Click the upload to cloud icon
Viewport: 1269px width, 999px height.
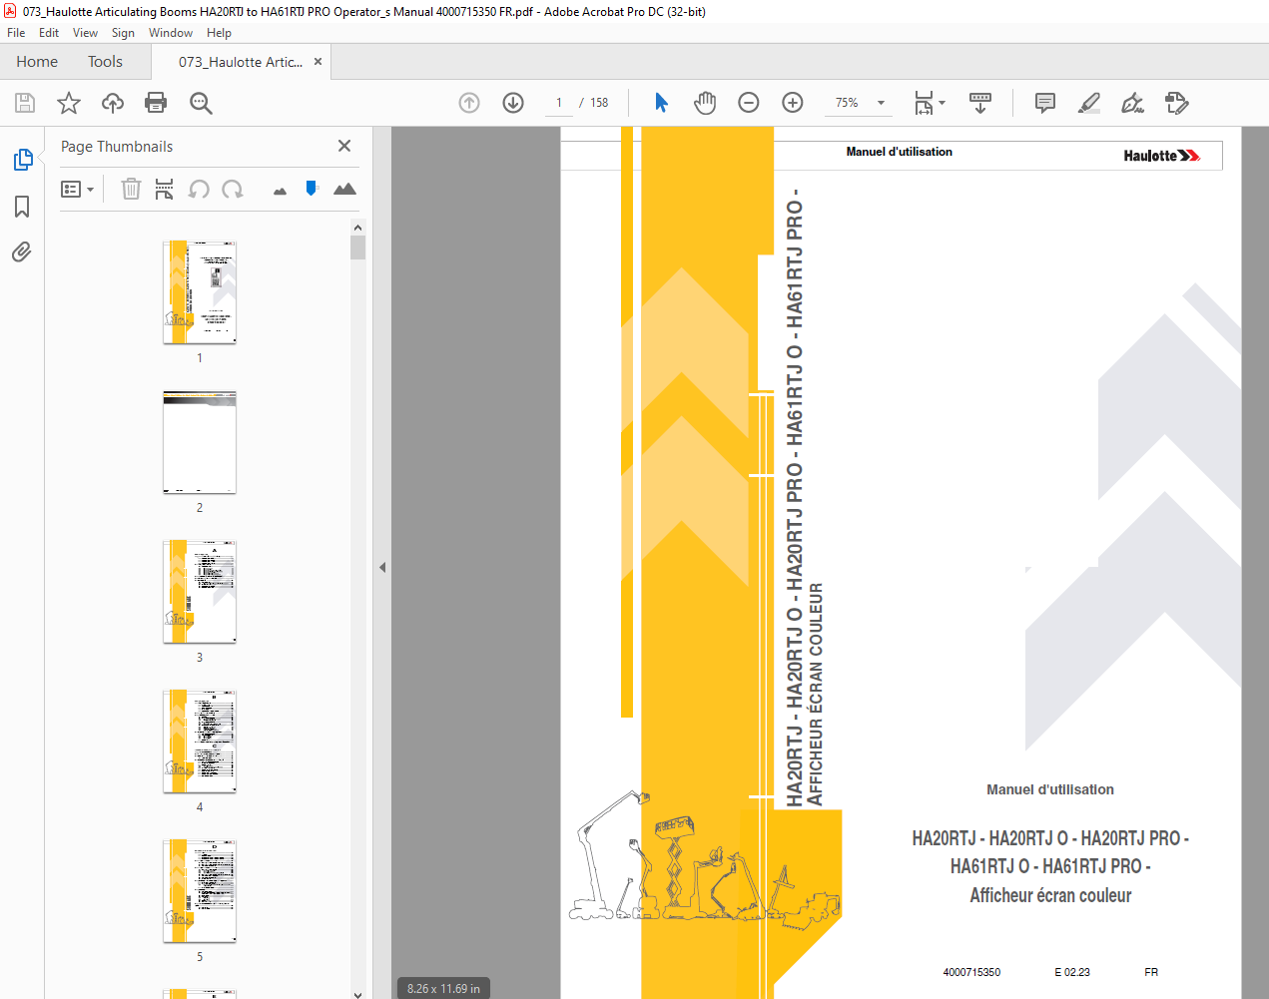[113, 103]
